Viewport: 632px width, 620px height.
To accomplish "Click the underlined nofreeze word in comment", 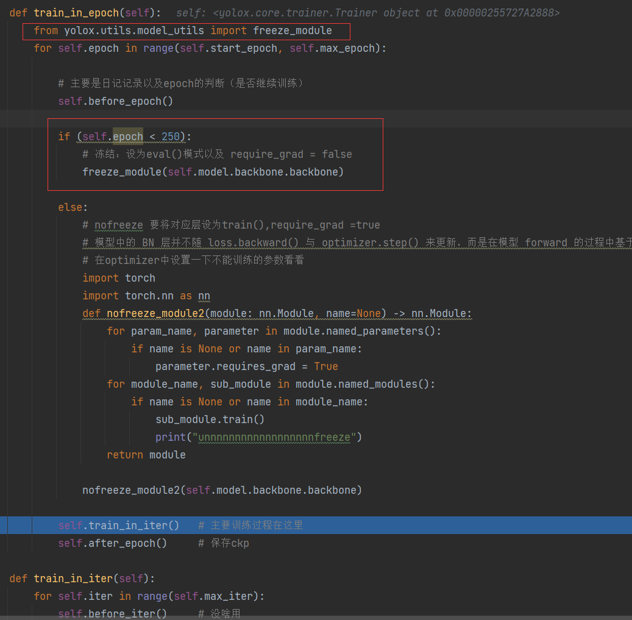I will click(118, 225).
